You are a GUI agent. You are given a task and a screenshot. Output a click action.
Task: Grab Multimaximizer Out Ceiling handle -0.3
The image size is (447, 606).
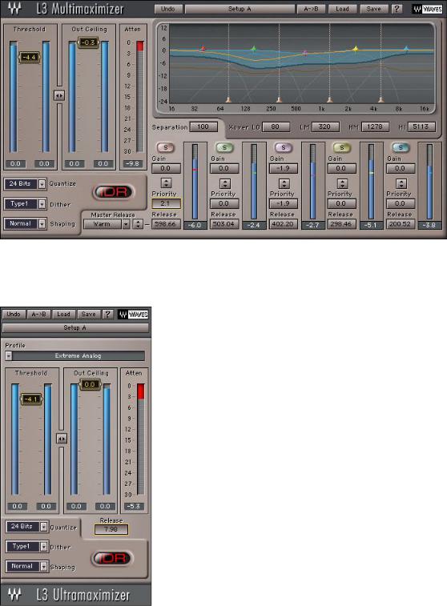coord(88,42)
